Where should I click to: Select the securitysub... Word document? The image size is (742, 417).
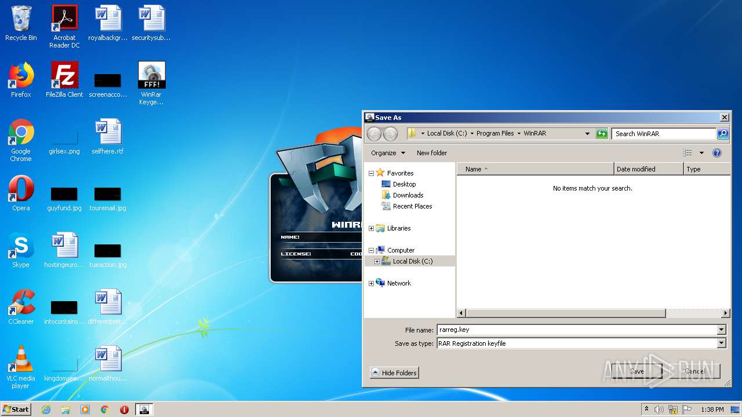pos(151,24)
